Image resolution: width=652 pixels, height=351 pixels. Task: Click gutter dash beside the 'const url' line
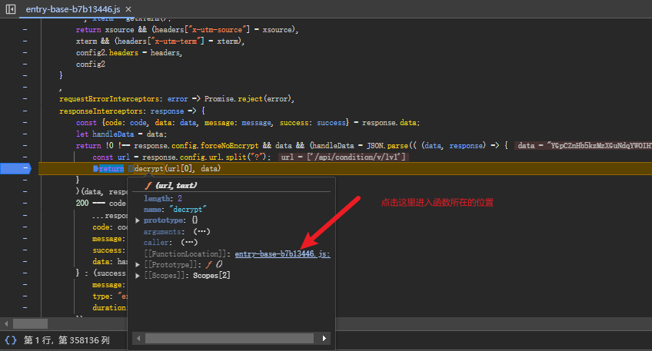coord(25,157)
